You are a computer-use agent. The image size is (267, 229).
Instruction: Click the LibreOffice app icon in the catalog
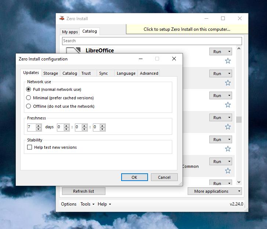[x=73, y=50]
